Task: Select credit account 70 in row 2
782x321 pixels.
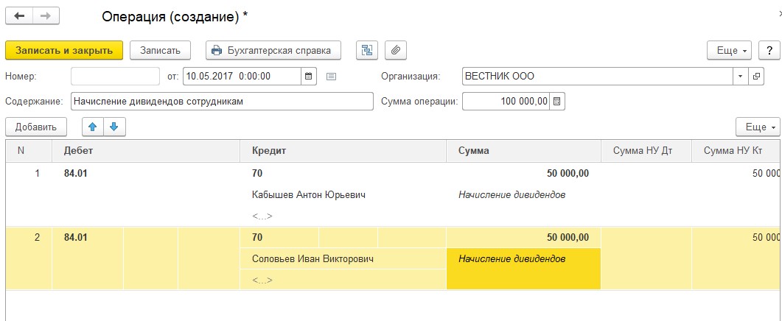Action: click(x=257, y=238)
